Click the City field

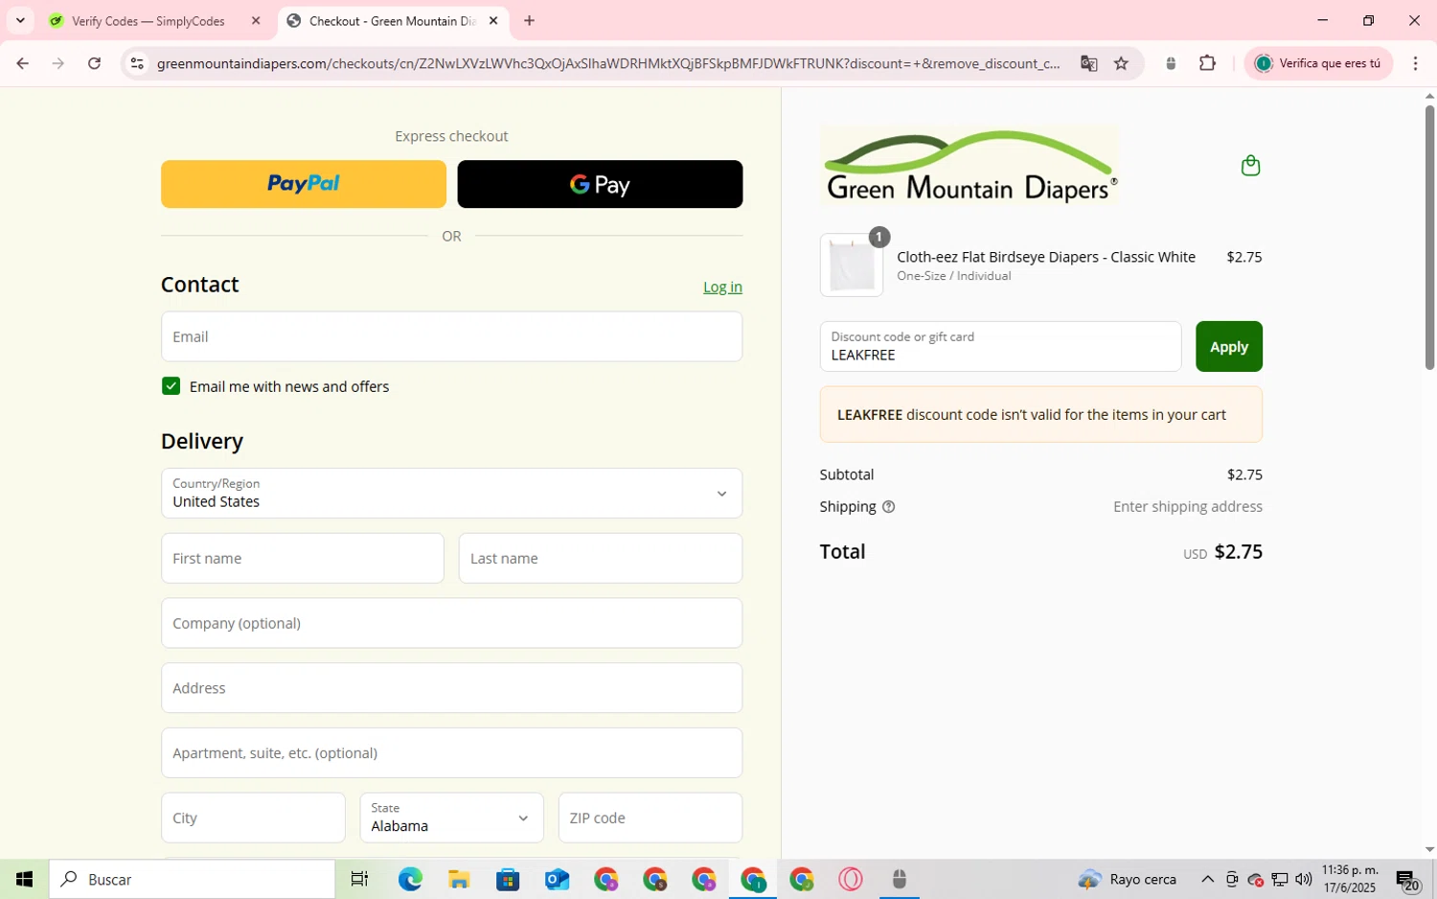(x=253, y=818)
